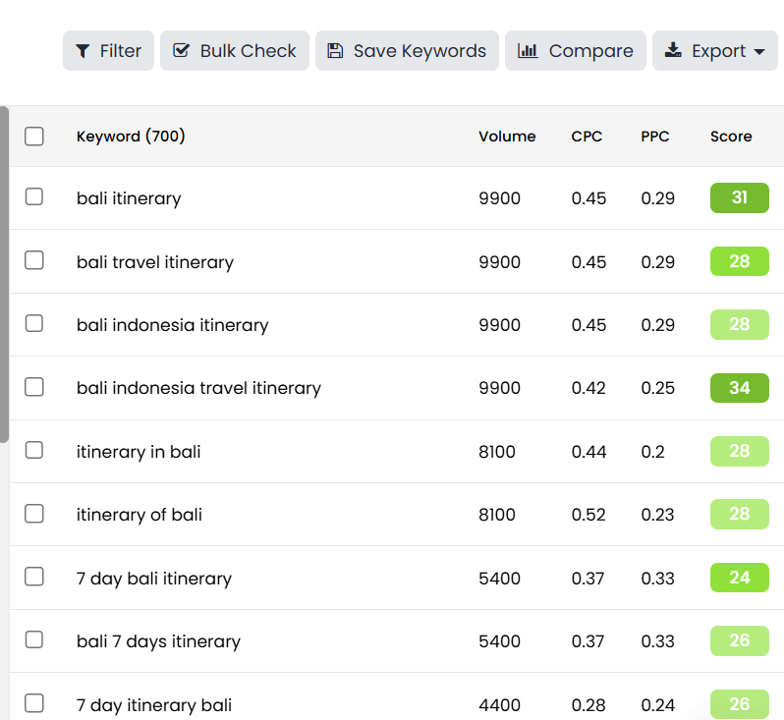
Task: Click the '7 day bali itinerary' keyword
Action: pos(154,579)
